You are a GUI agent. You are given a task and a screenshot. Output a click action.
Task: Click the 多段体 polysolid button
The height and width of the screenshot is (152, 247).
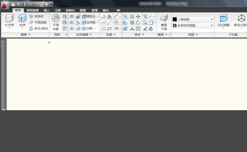pos(36,16)
